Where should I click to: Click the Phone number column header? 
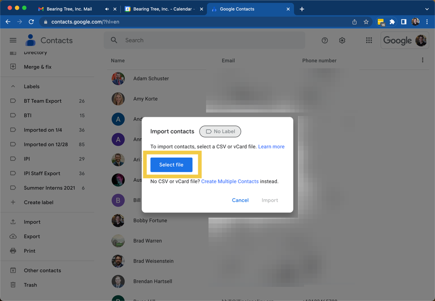tap(319, 60)
